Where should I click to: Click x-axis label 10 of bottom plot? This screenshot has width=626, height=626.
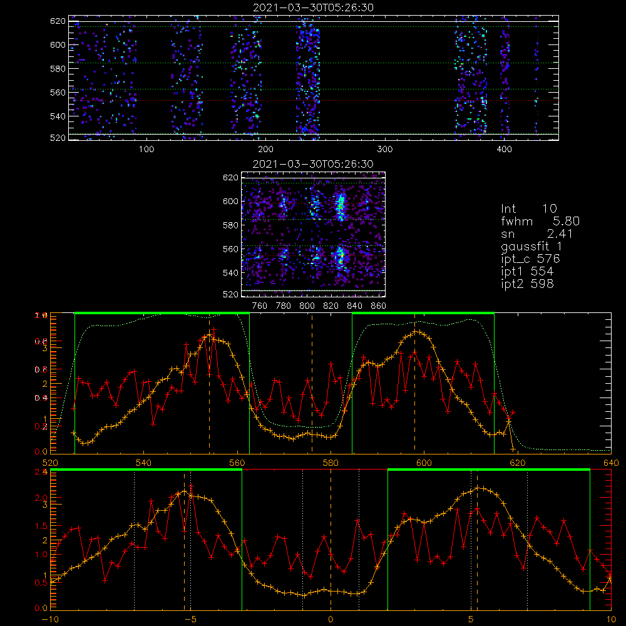pos(611,620)
